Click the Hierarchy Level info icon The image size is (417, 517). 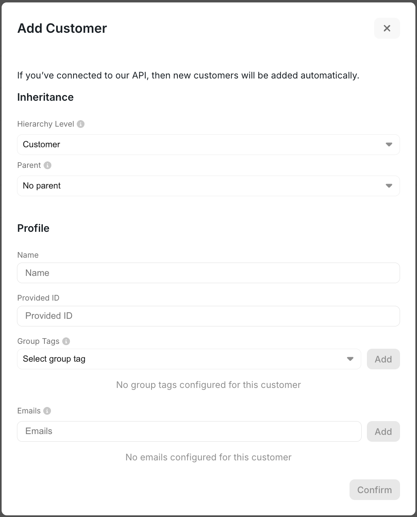(80, 124)
